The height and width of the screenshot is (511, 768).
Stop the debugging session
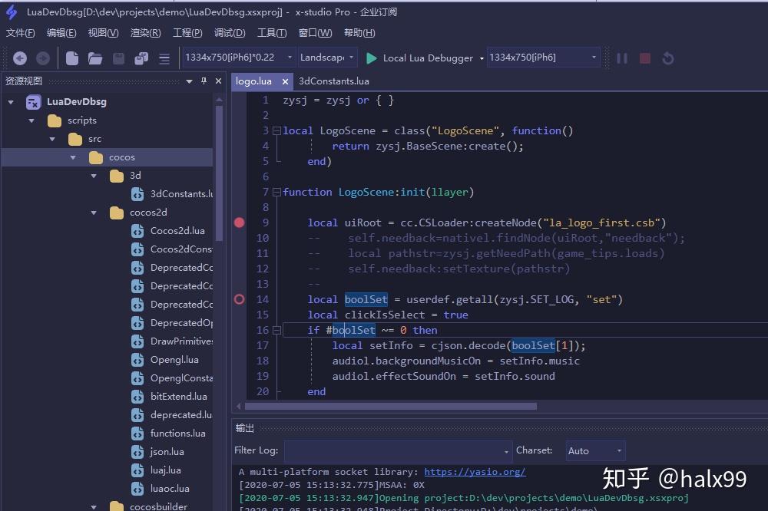(644, 58)
